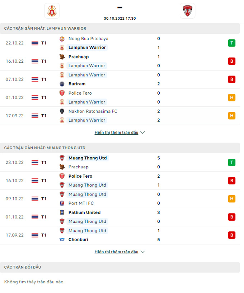Expand more Muang Thong Utd matches chevron
This screenshot has width=244, height=293.
143,252
